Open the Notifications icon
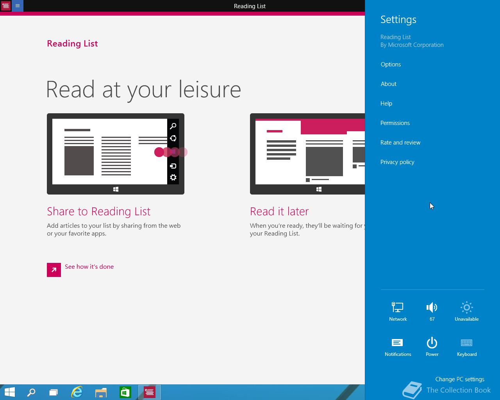500x400 pixels. pyautogui.click(x=398, y=347)
